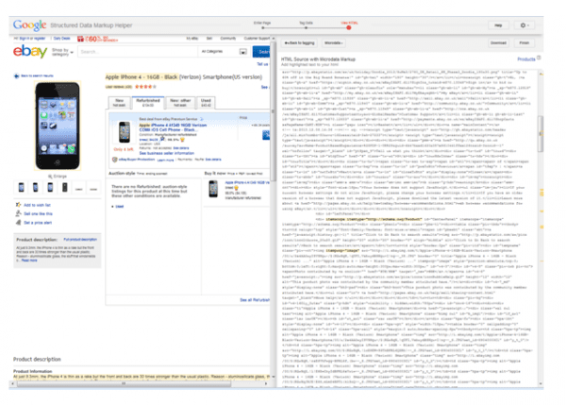Open the All Categories dropdown
566x405 pixels.
click(224, 52)
